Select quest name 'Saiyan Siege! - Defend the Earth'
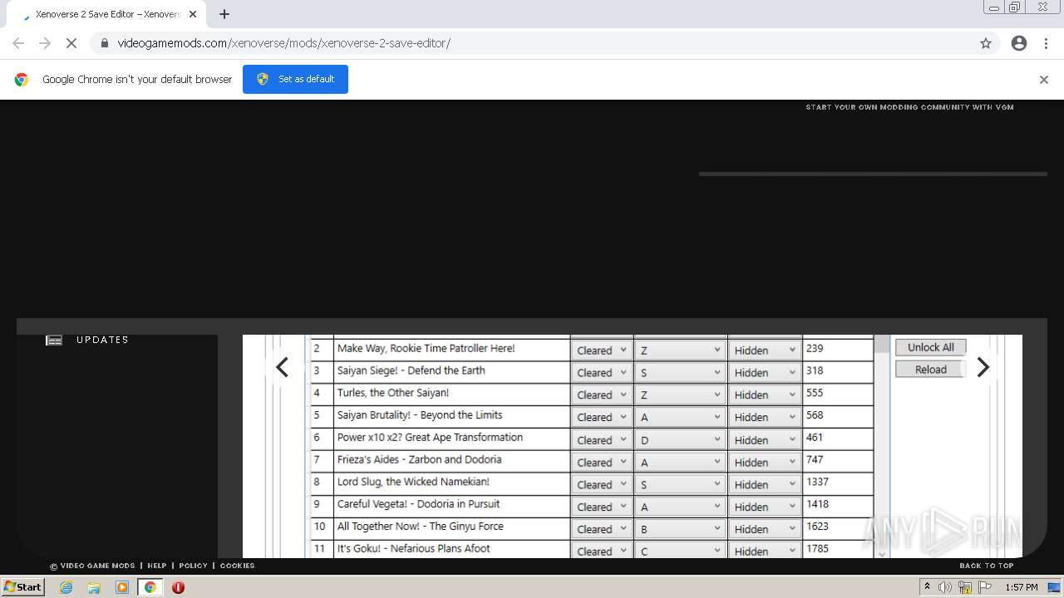The width and height of the screenshot is (1064, 598). [x=411, y=370]
